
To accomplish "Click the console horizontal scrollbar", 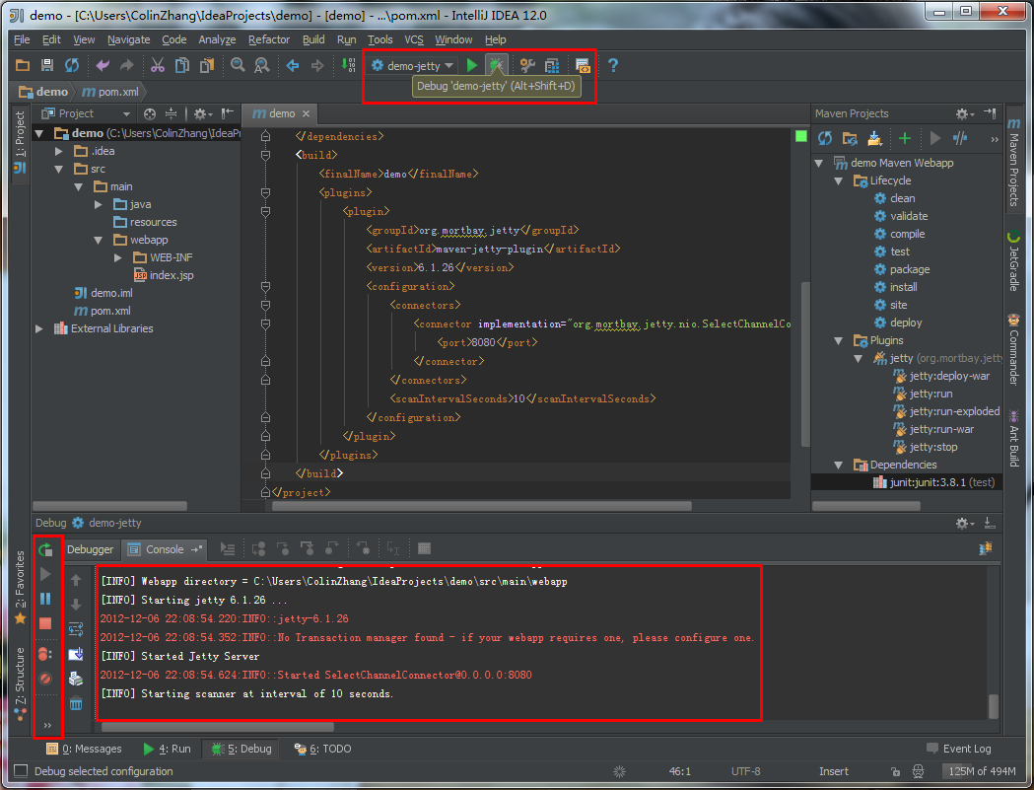I will 217,727.
